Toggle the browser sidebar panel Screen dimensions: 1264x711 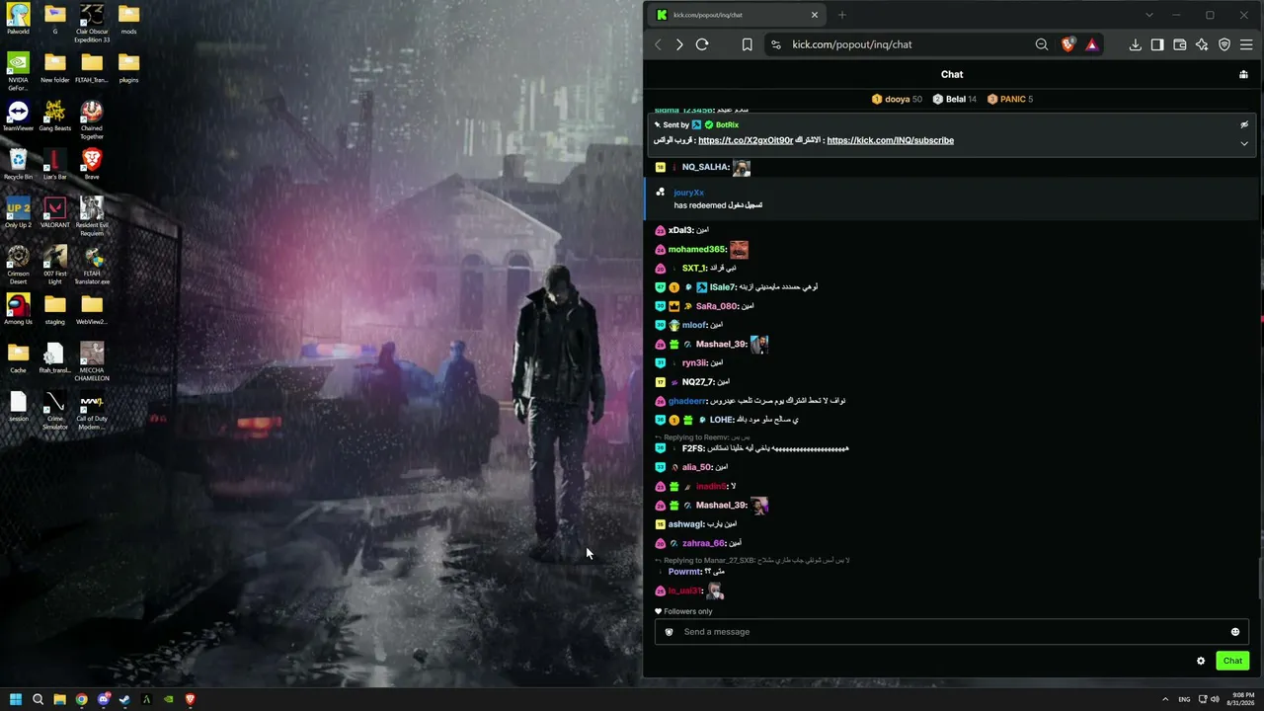point(1157,44)
